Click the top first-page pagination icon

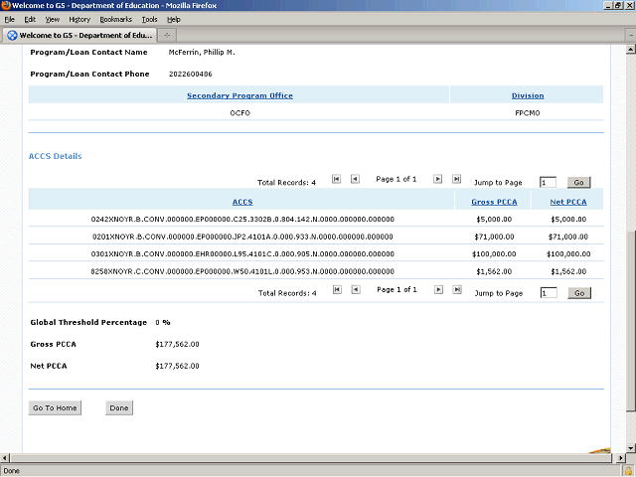pyautogui.click(x=336, y=180)
